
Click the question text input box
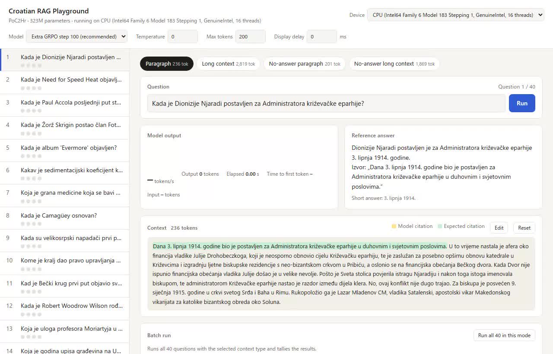(326, 104)
